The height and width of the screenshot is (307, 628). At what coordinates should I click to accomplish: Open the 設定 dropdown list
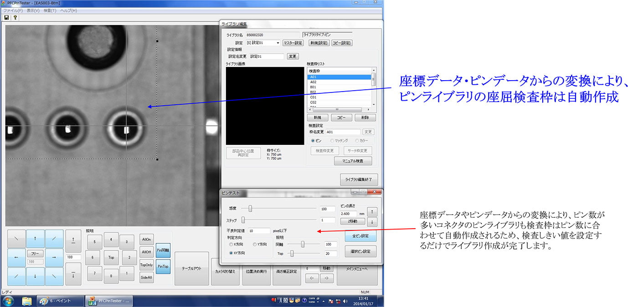tap(278, 43)
